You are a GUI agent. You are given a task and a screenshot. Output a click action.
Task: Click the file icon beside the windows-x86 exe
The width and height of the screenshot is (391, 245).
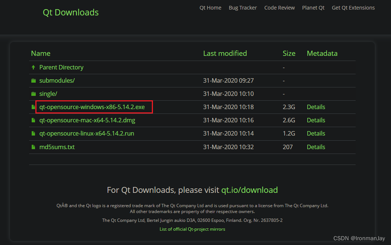coord(34,107)
